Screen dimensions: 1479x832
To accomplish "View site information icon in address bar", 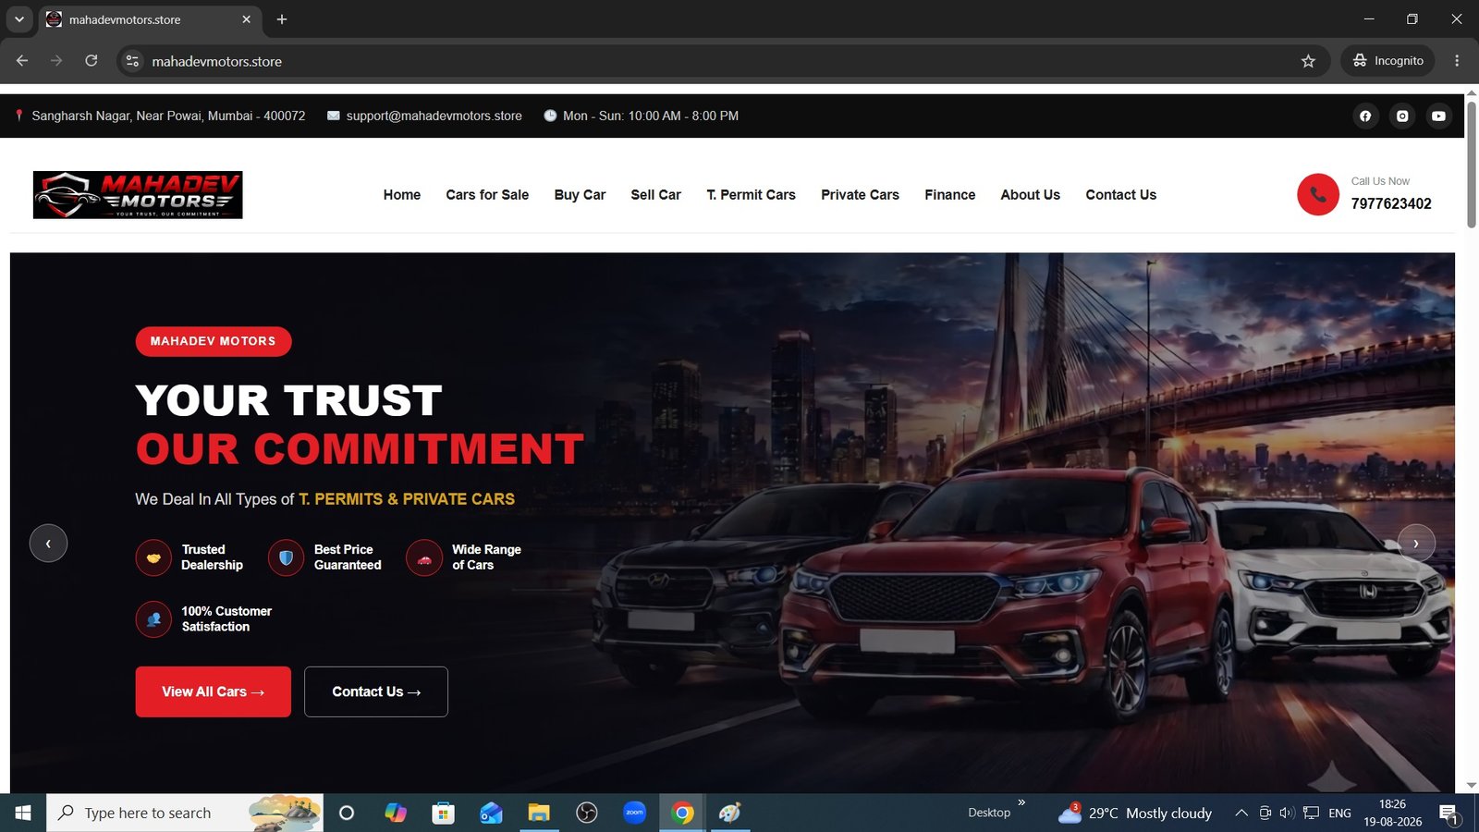I will coord(132,61).
